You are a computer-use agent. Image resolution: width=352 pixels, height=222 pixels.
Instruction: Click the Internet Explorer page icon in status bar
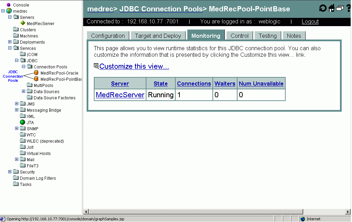[x=3, y=219]
